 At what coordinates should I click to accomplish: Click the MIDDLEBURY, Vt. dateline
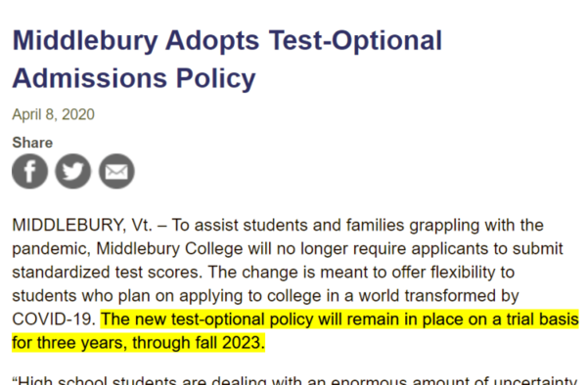point(82,225)
